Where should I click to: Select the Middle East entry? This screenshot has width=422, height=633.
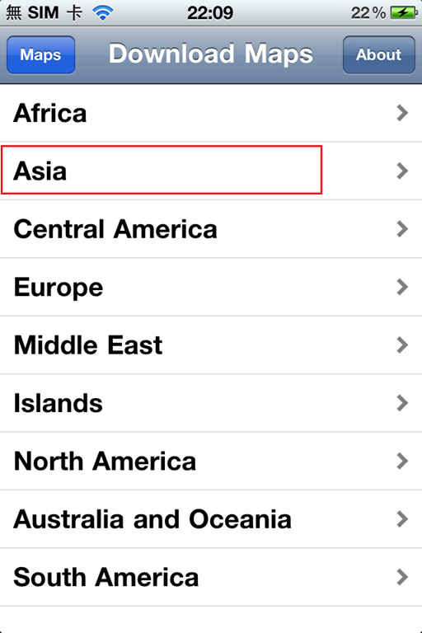tap(211, 345)
